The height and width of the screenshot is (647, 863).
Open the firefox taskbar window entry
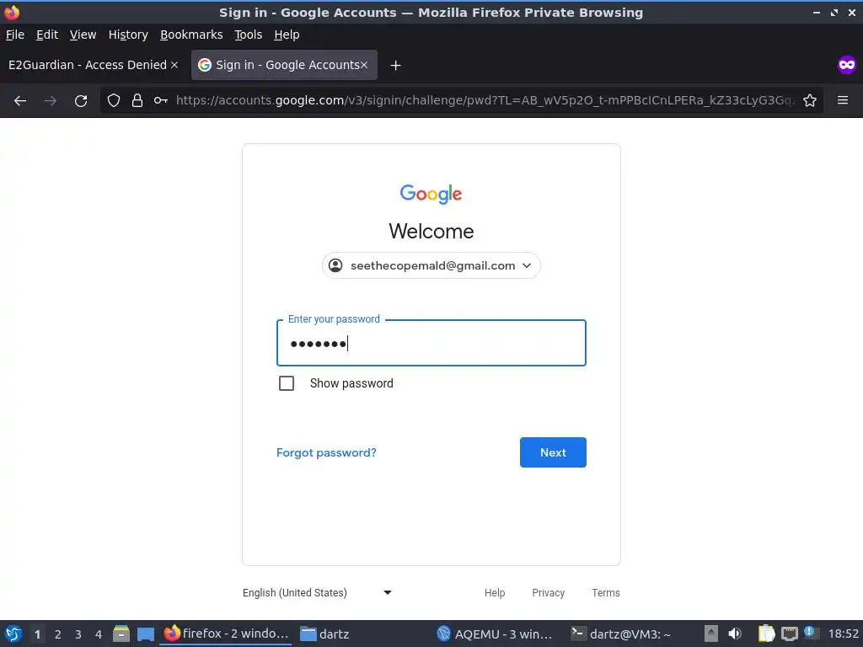[226, 634]
